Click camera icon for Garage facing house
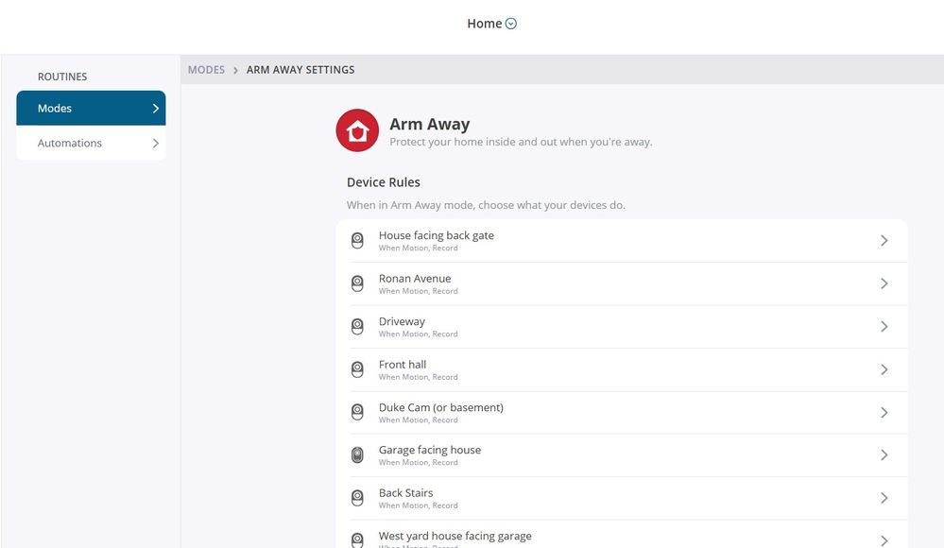This screenshot has height=548, width=944. (x=357, y=455)
